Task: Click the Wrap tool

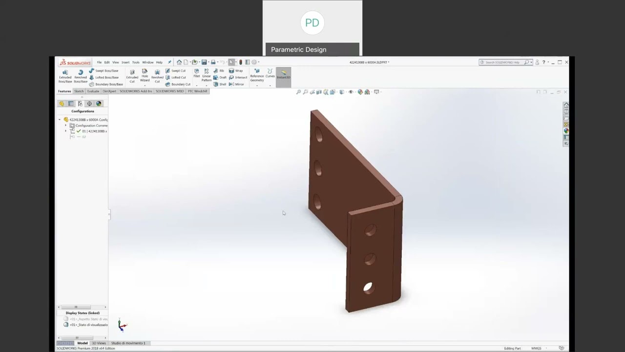Action: coord(236,71)
